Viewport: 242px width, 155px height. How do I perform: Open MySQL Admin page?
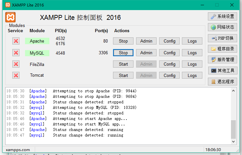pyautogui.click(x=146, y=53)
